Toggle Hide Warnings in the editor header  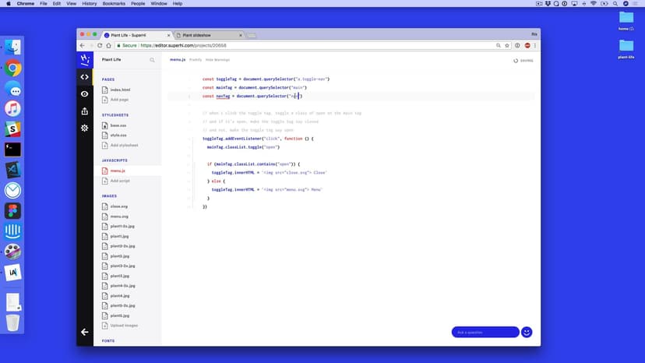tap(217, 60)
